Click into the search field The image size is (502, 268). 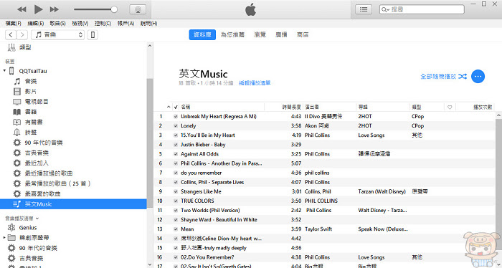point(422,9)
